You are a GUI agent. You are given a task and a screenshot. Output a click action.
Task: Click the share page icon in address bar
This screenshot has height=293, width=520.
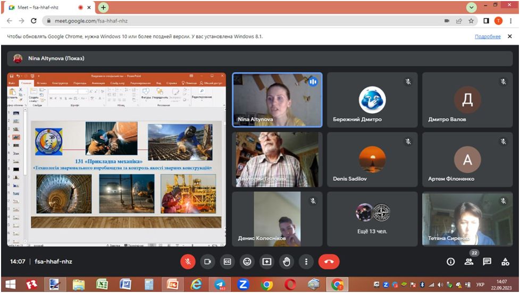(x=459, y=21)
